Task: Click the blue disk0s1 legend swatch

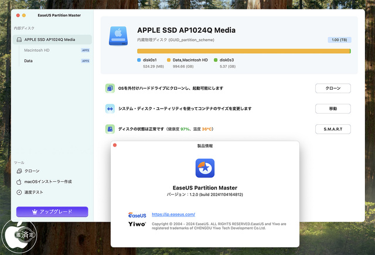Action: pyautogui.click(x=139, y=60)
